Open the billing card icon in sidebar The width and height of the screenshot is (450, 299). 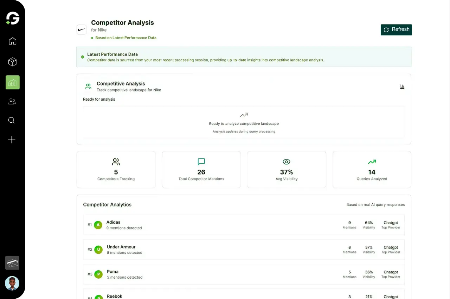click(x=12, y=263)
